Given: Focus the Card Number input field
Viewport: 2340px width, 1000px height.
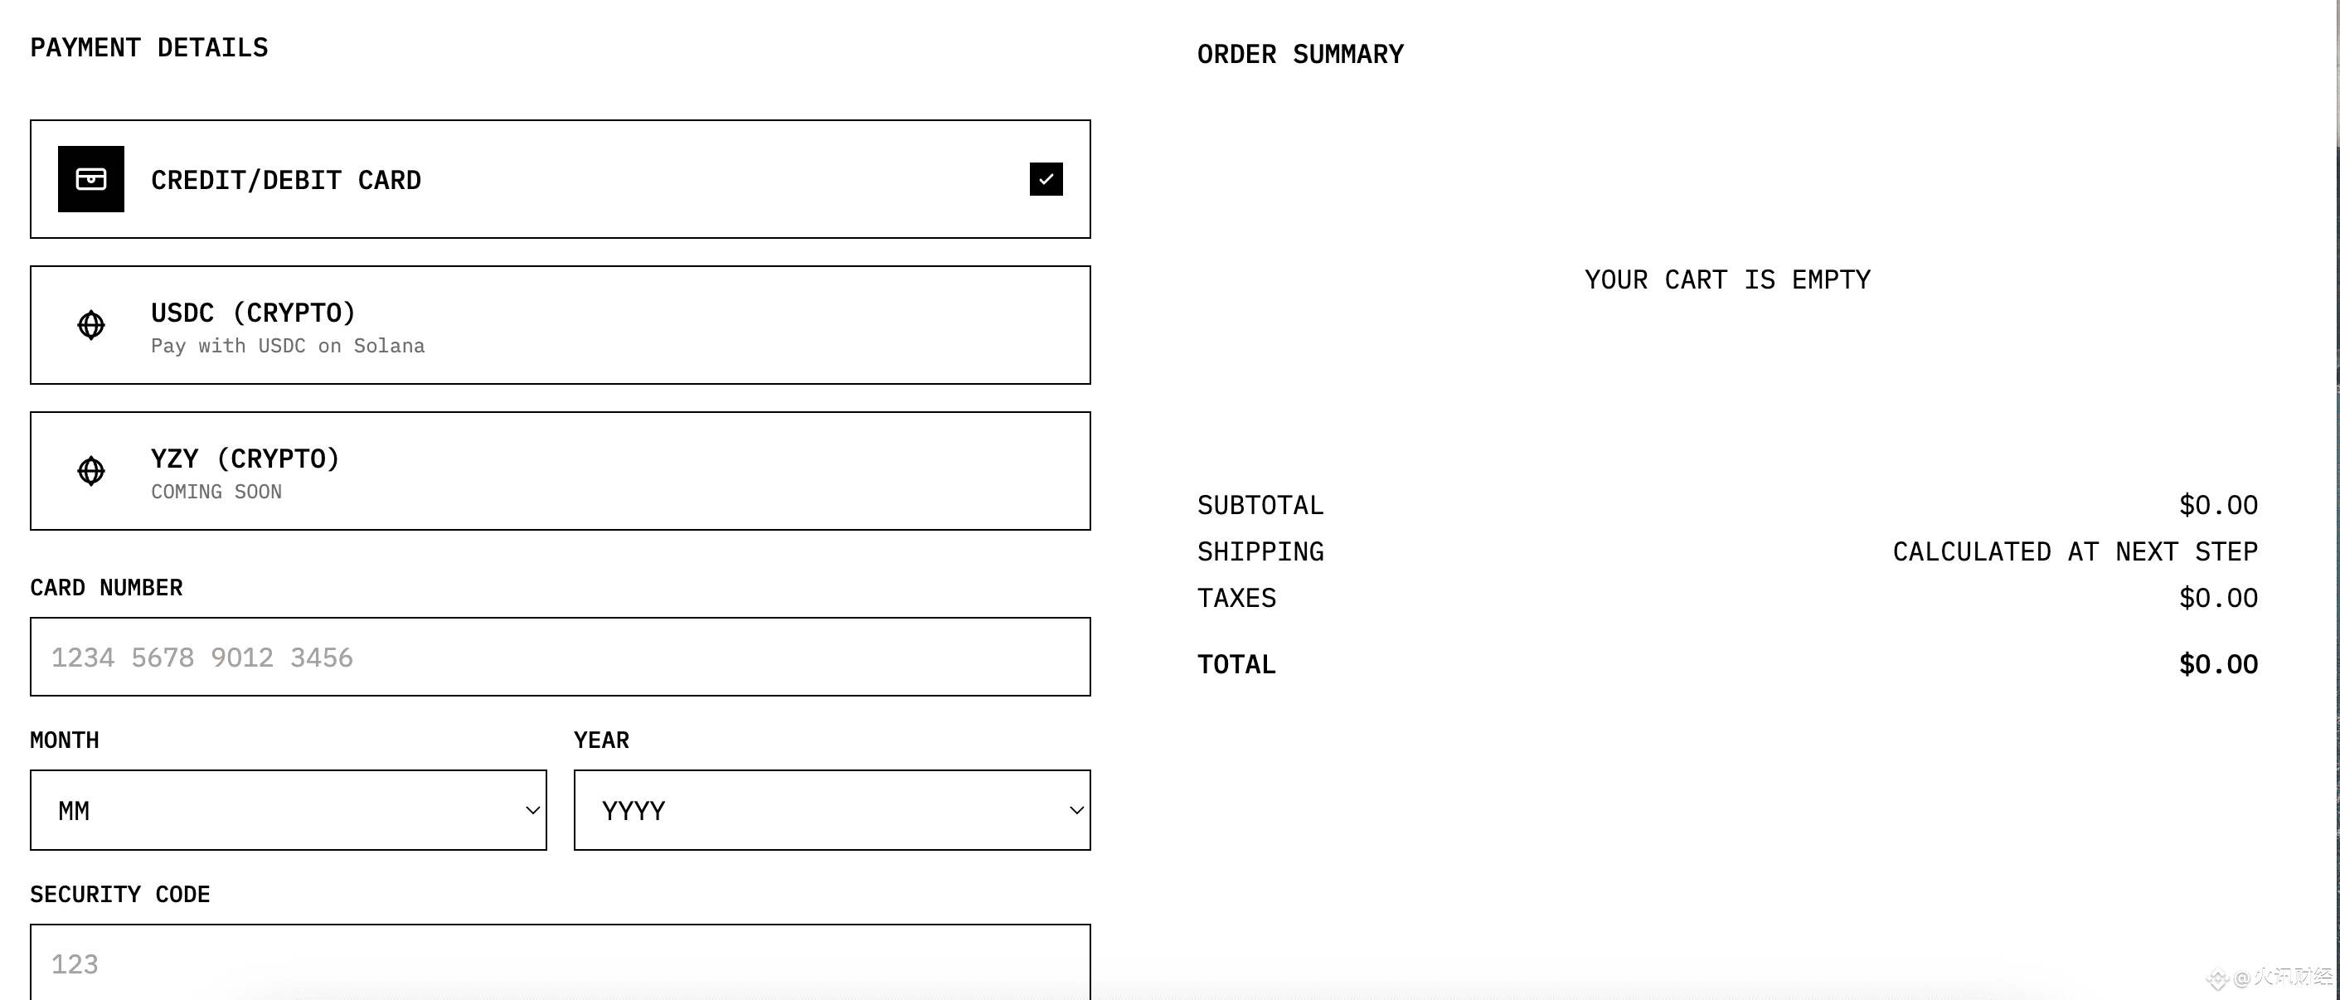Looking at the screenshot, I should point(561,657).
